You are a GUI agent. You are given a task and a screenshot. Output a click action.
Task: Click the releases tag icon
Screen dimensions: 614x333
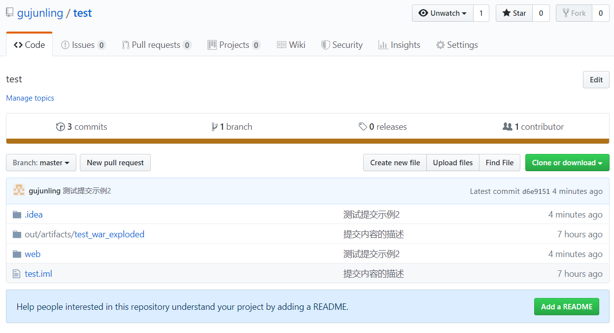tap(363, 127)
